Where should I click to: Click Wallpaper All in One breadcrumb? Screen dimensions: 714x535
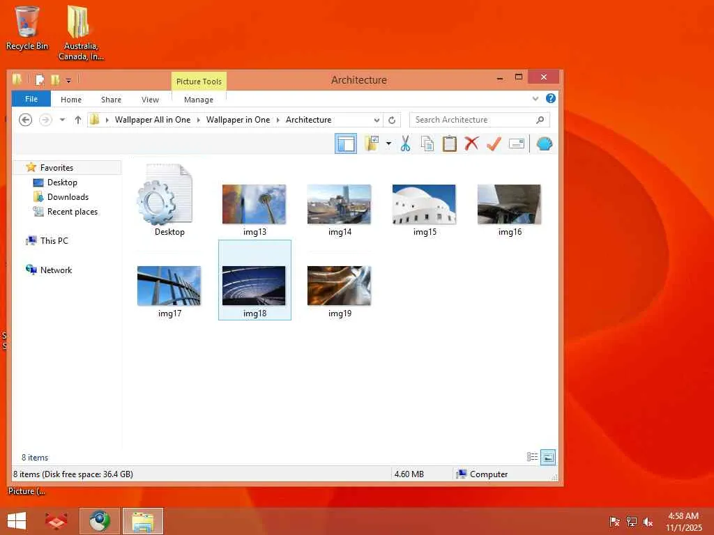click(x=153, y=120)
